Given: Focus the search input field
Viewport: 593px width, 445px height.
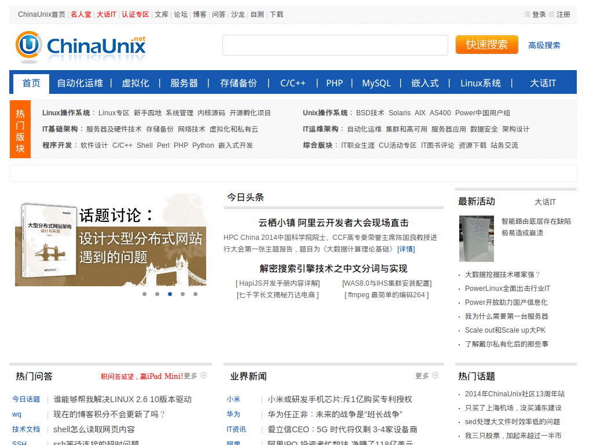Looking at the screenshot, I should click(x=335, y=45).
